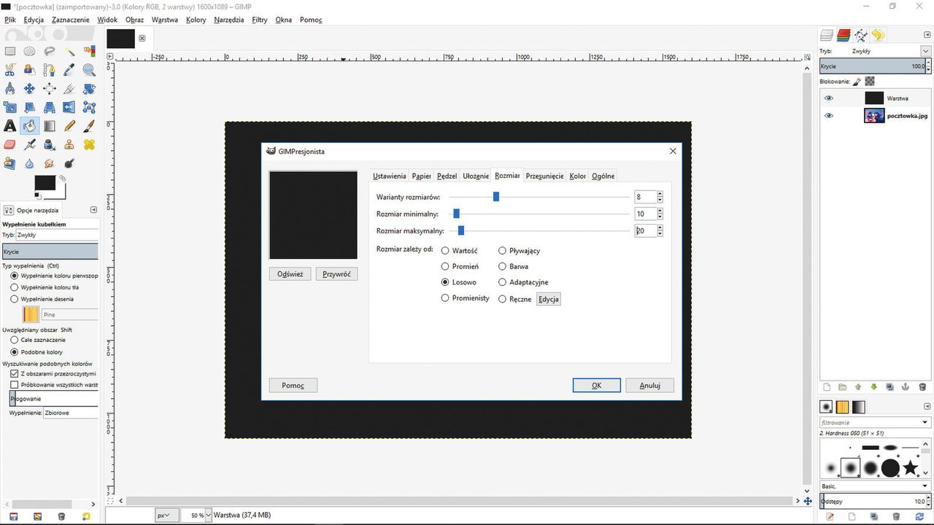Screen dimensions: 934x525
Task: Select the Gradient blend tool
Action: (50, 126)
